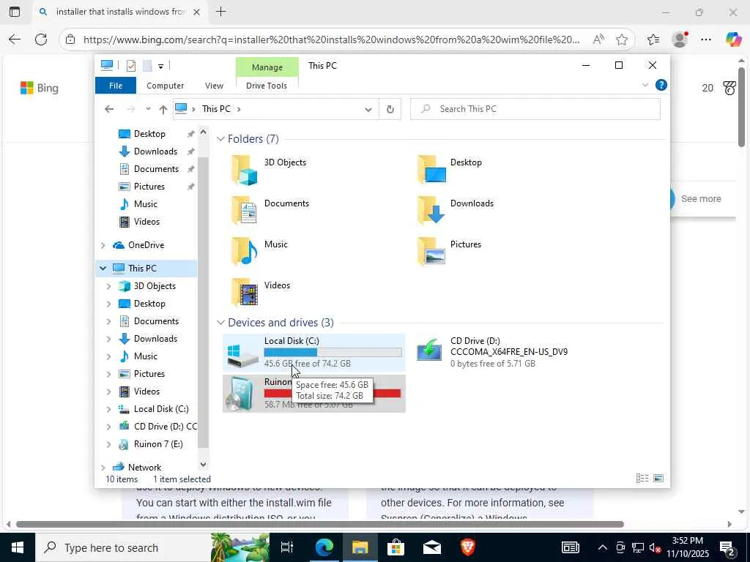Expand Local Disk (C:) tree node
The height and width of the screenshot is (562, 750).
(108, 410)
